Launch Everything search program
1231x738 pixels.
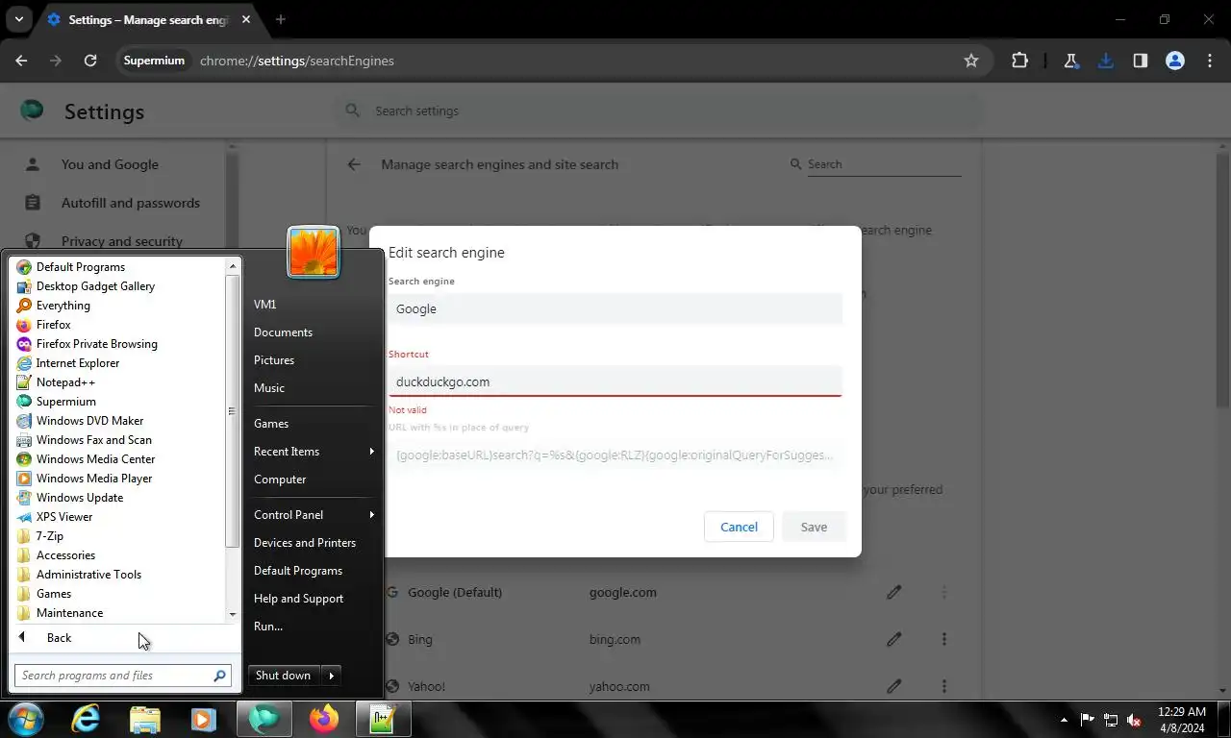point(63,306)
